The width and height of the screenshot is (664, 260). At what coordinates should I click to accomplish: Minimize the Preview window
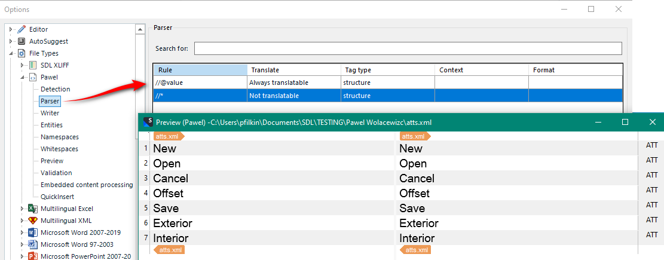pos(598,122)
